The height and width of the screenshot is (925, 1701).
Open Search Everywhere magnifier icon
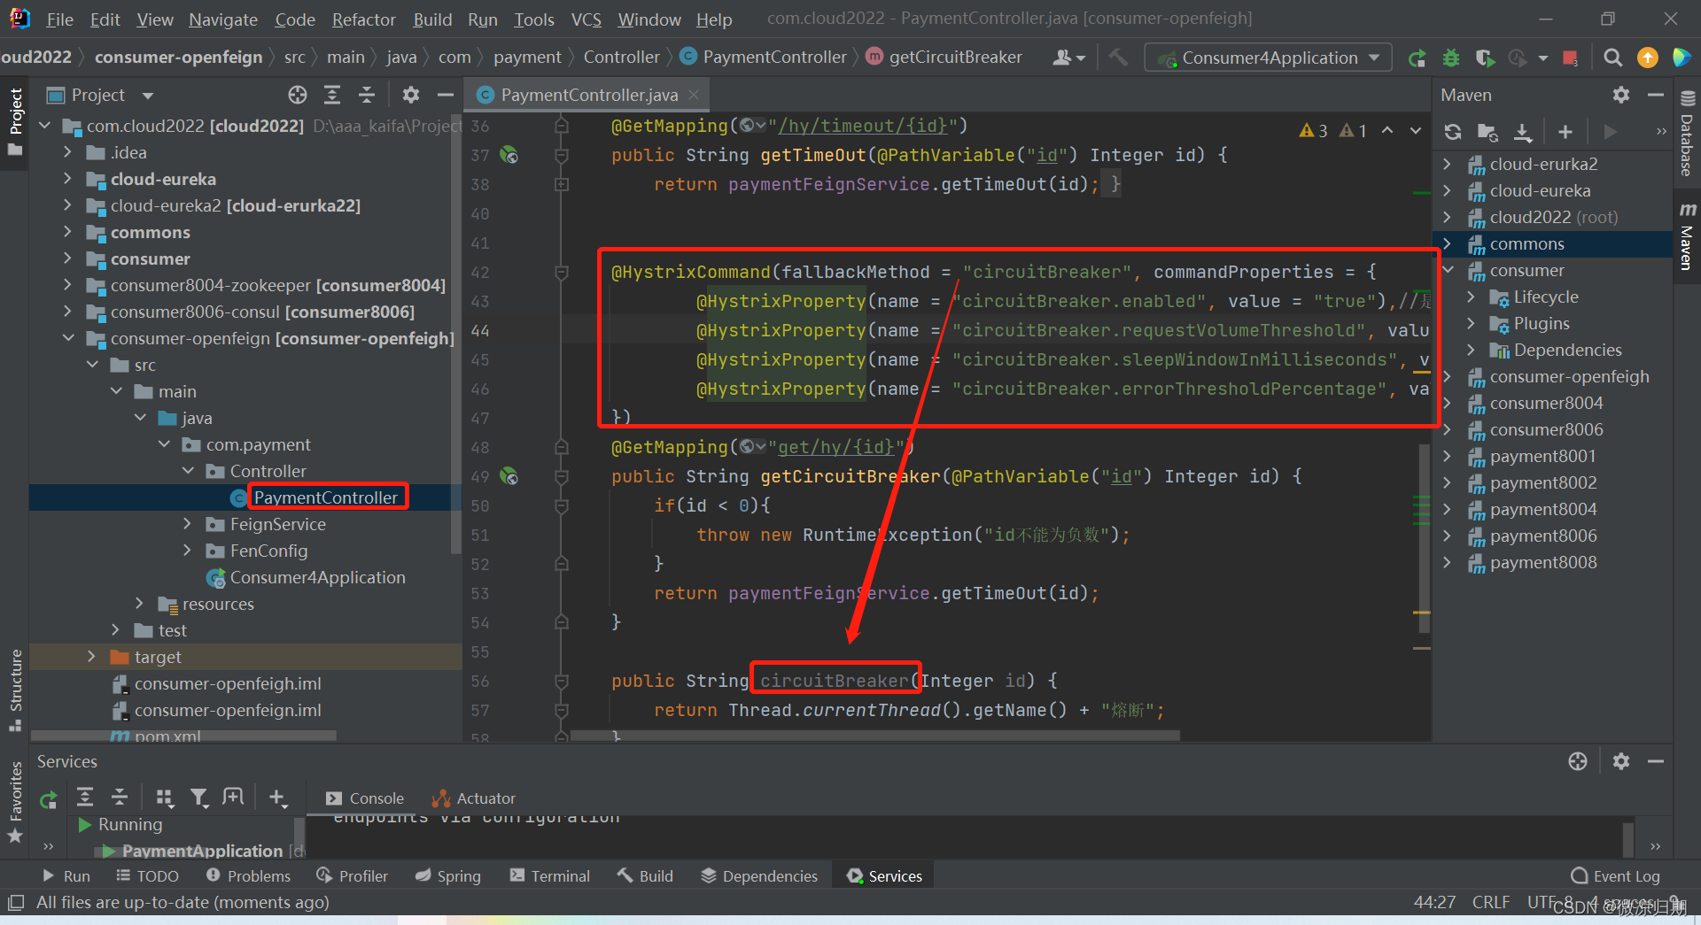(1612, 58)
